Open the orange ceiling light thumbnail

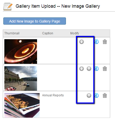(21, 52)
